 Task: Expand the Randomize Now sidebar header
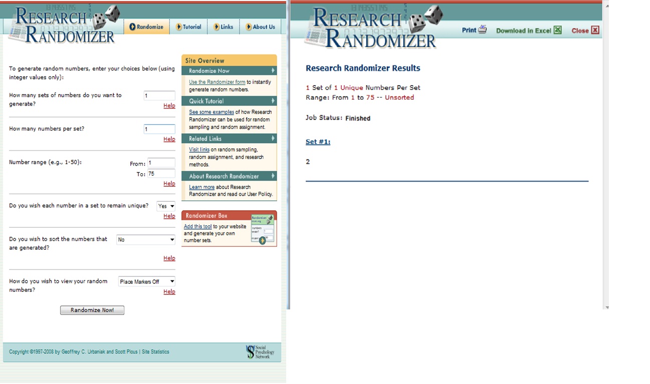[229, 71]
